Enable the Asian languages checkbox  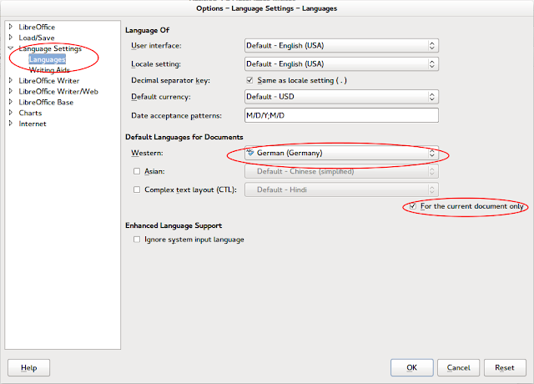[x=138, y=171]
